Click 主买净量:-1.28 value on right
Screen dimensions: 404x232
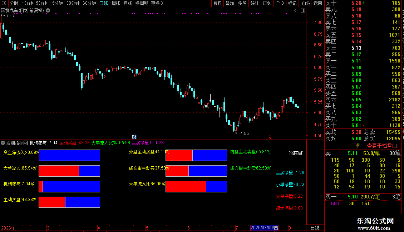point(290,173)
